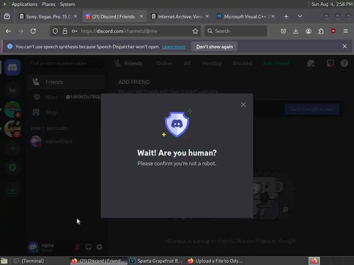Click the date and time clock
The image size is (354, 265).
[x=332, y=4]
